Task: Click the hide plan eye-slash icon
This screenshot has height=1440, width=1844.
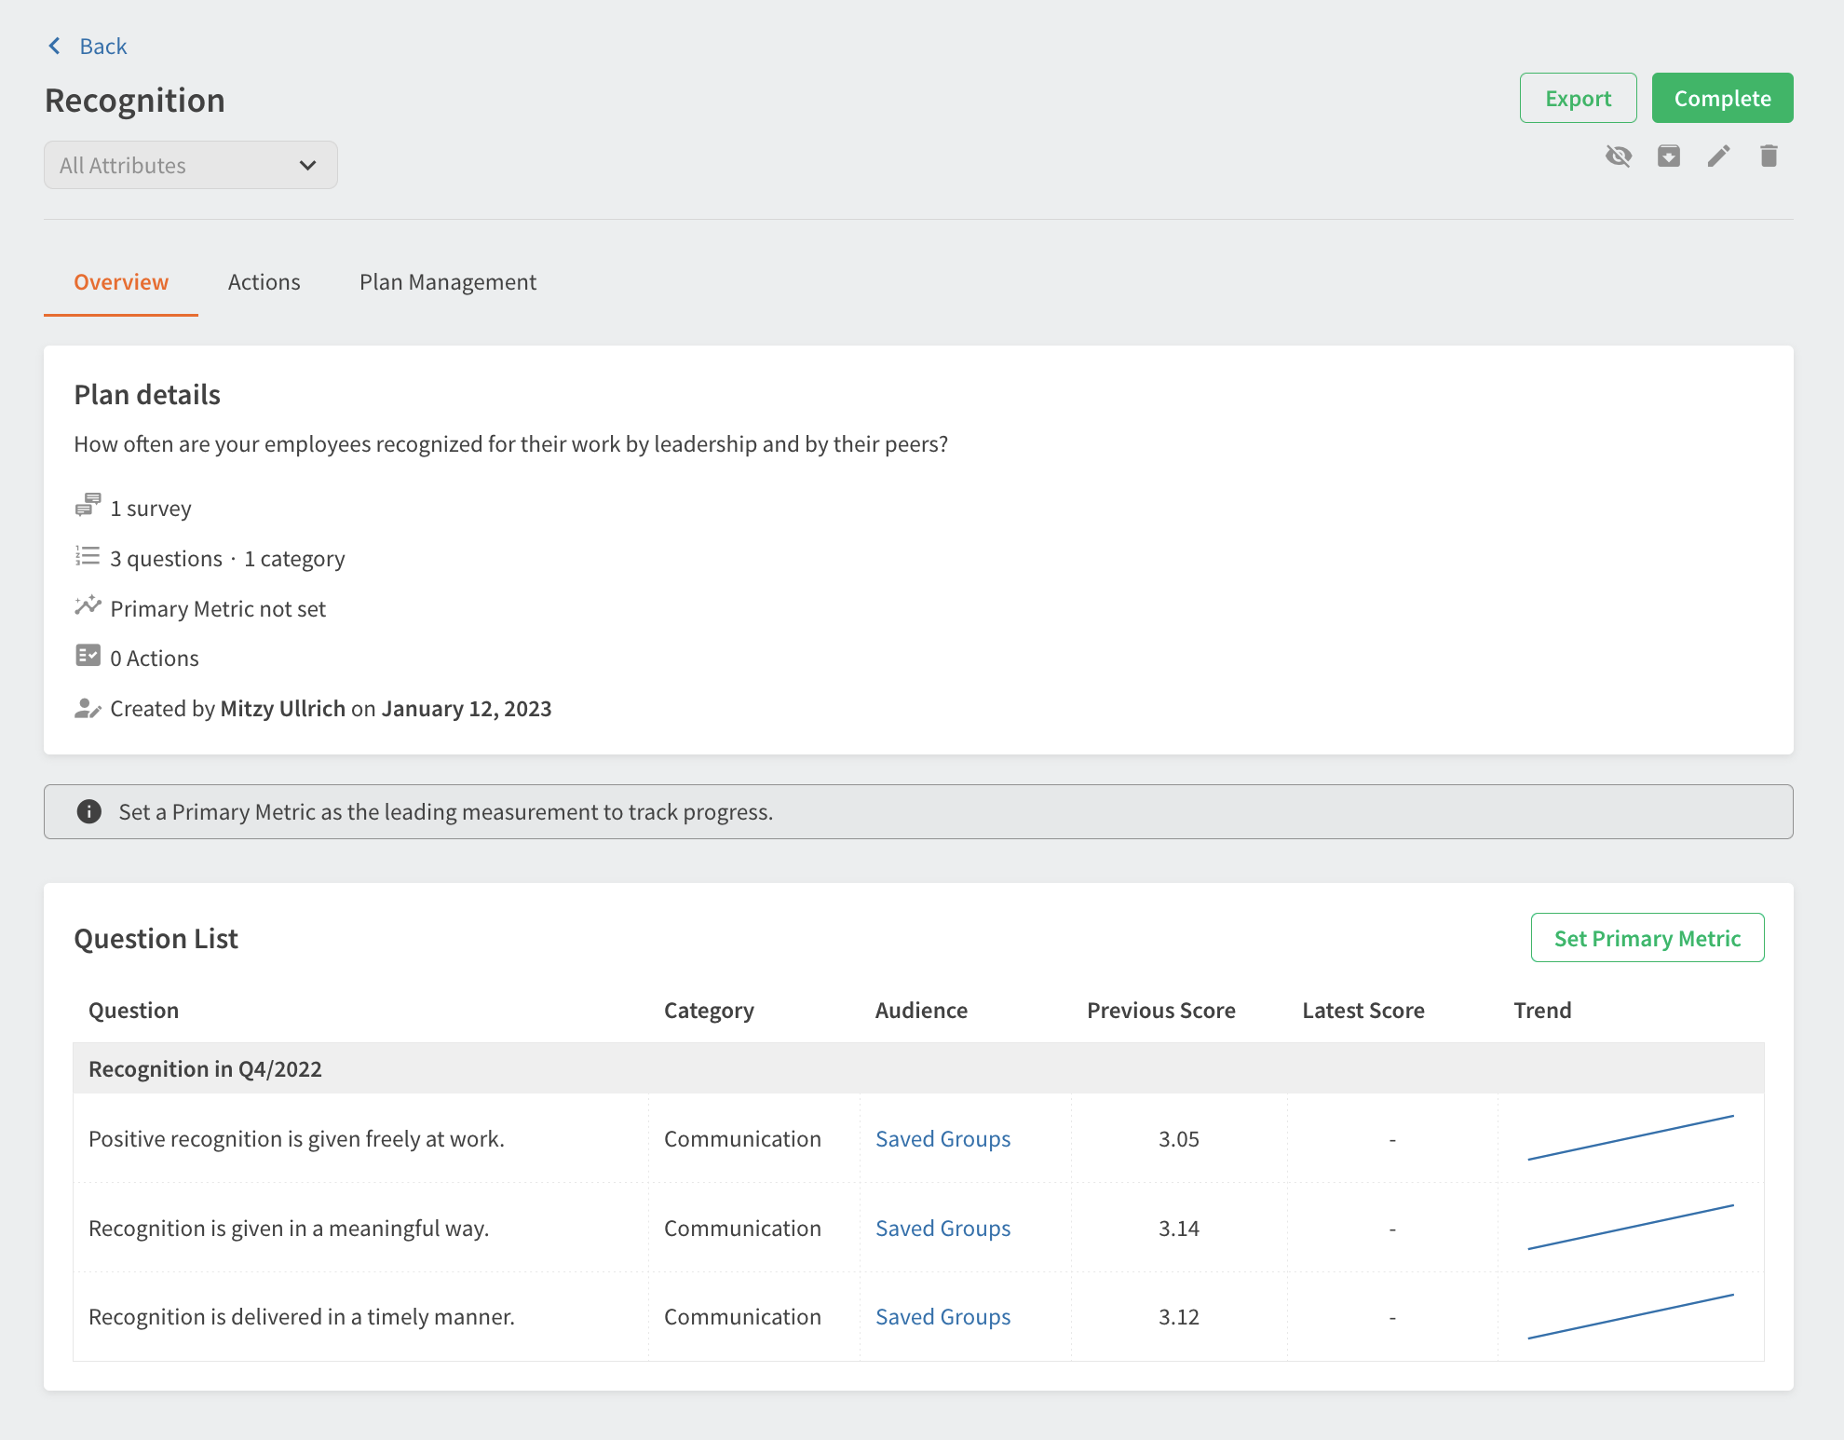Action: [x=1619, y=156]
